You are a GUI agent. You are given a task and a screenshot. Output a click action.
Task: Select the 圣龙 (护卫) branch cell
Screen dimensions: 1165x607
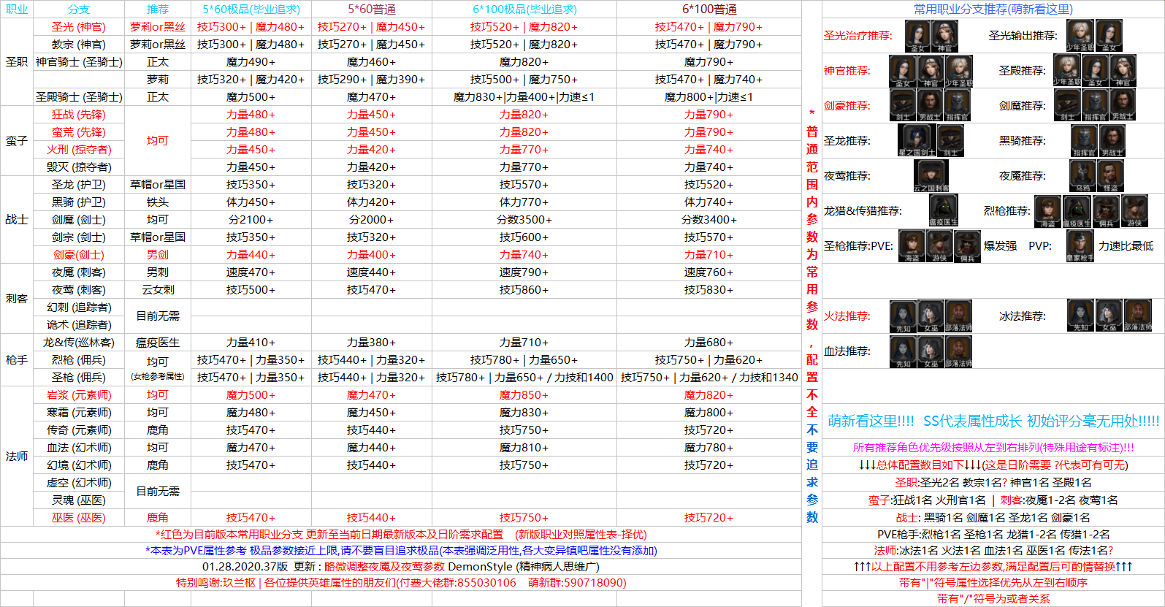(x=79, y=185)
